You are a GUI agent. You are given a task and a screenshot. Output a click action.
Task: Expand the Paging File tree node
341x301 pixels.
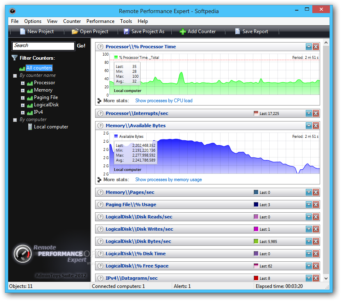point(23,98)
